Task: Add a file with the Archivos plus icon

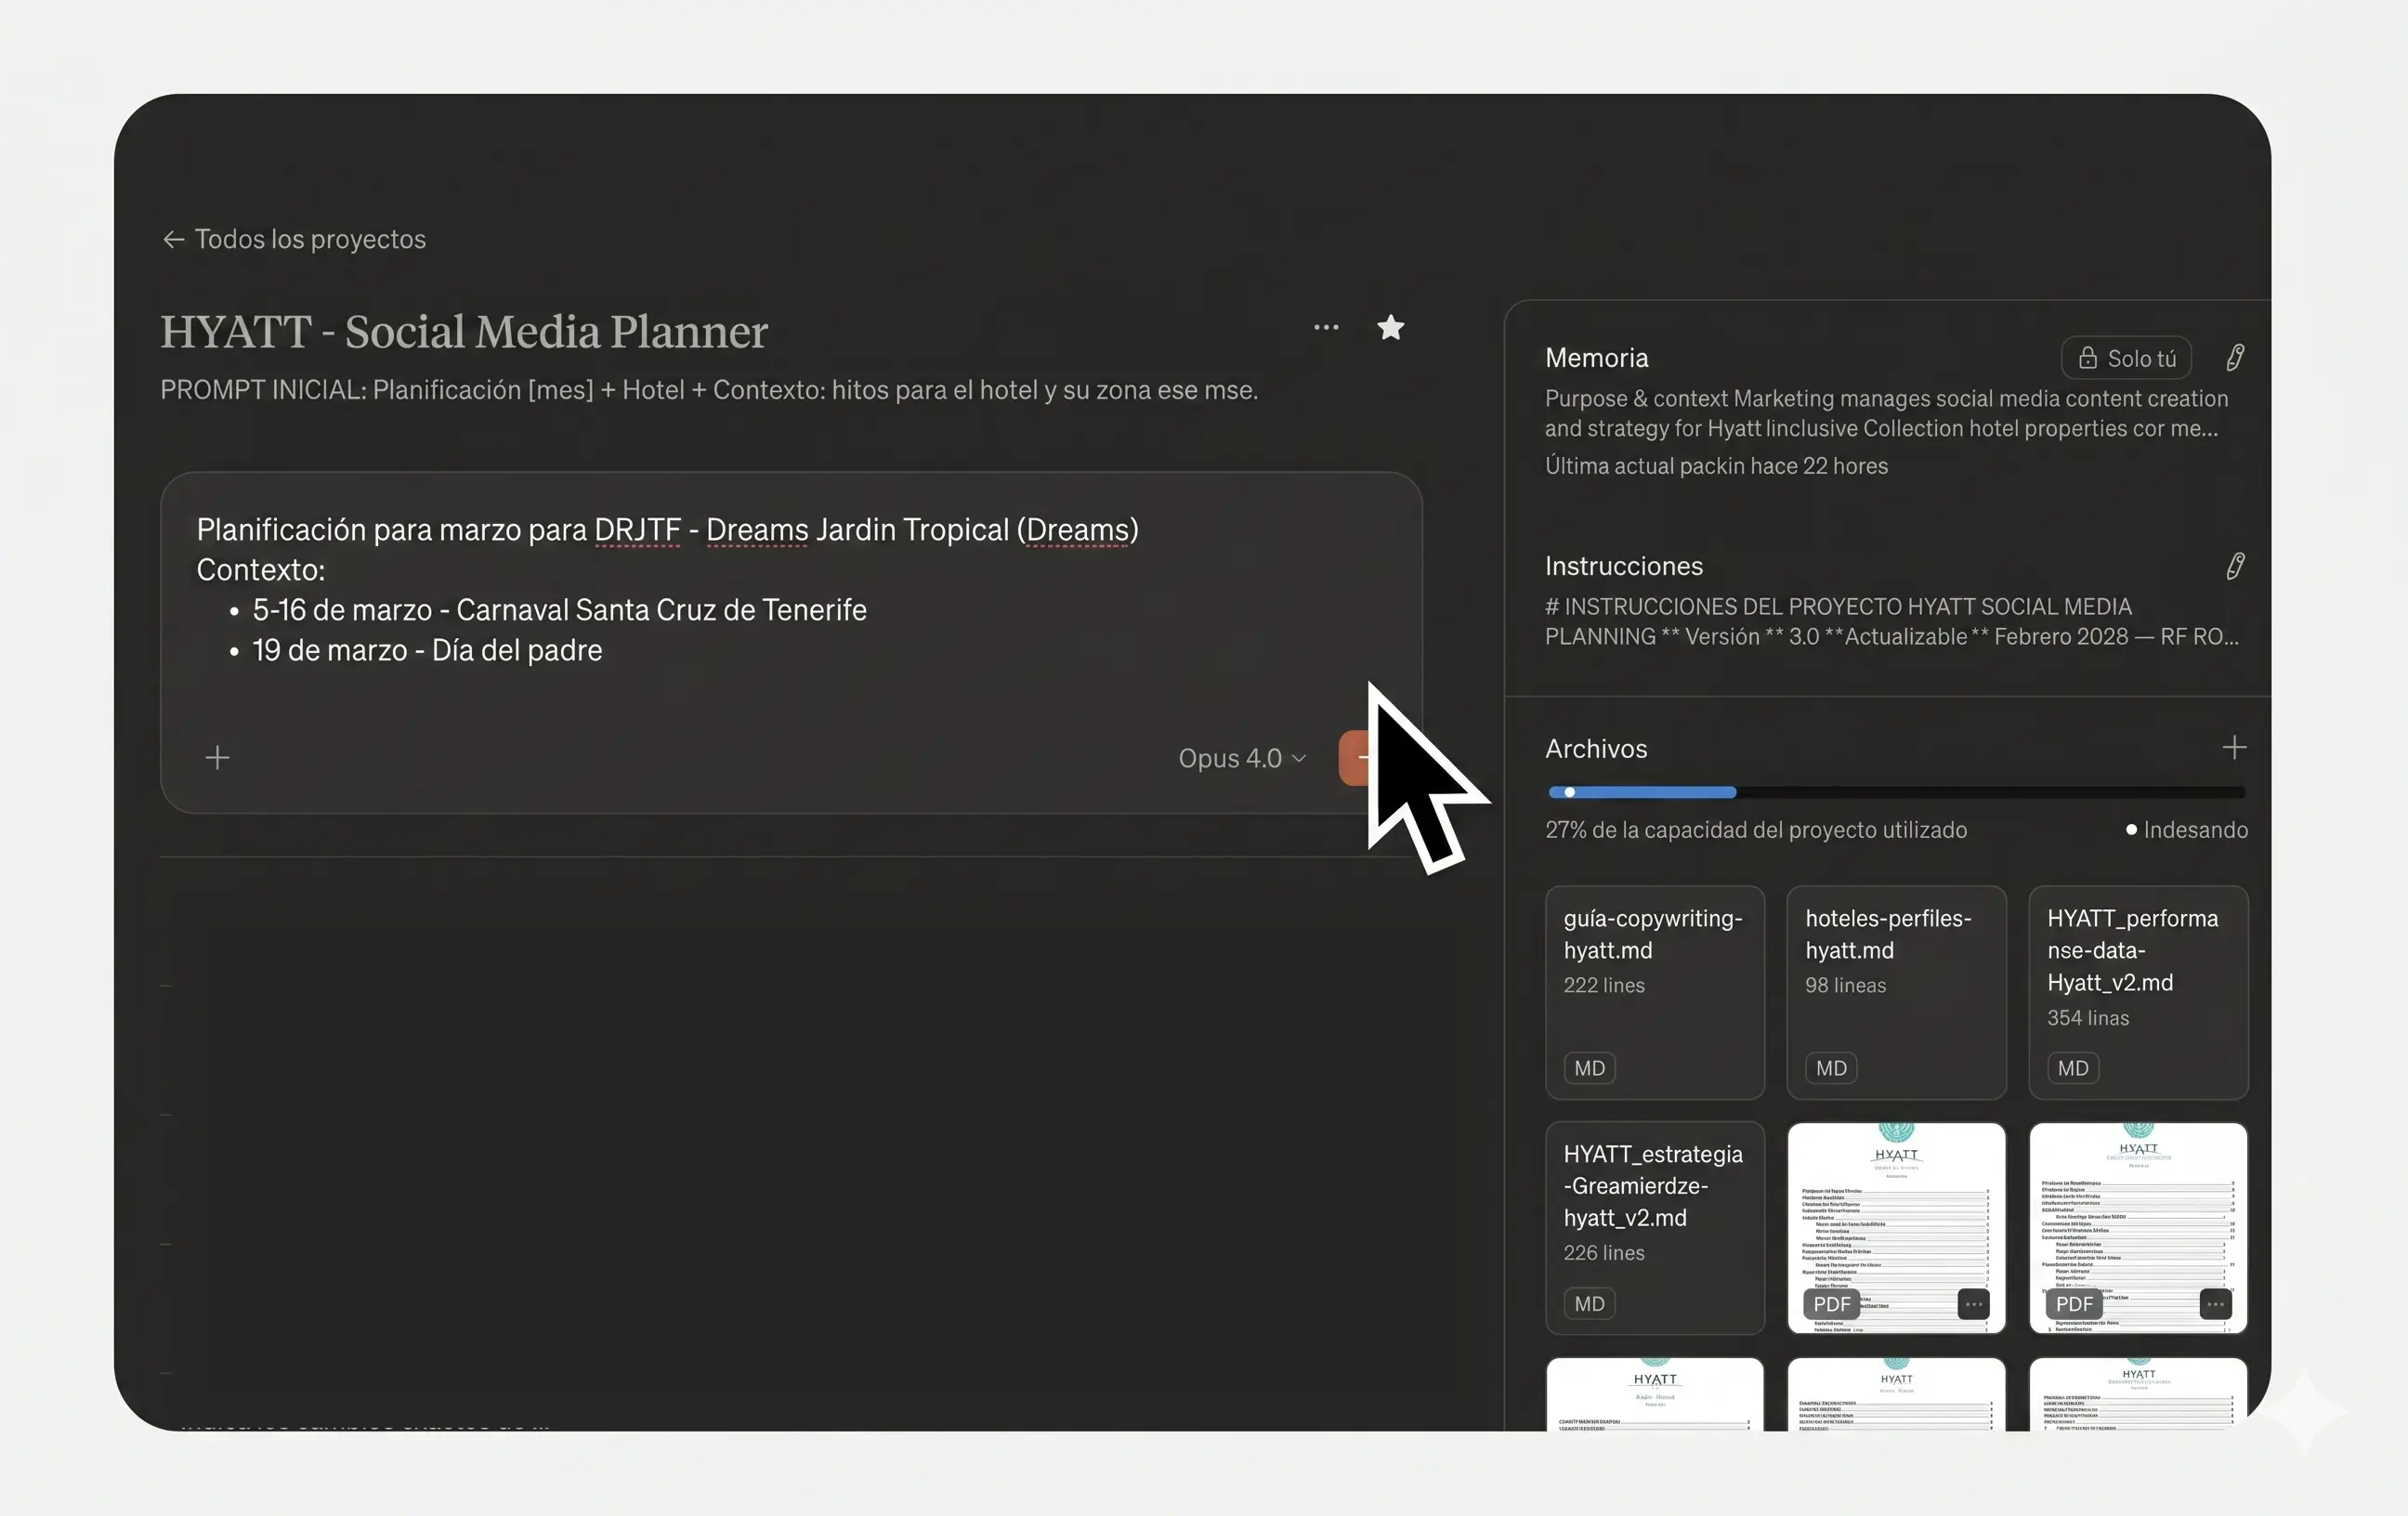Action: (x=2234, y=747)
